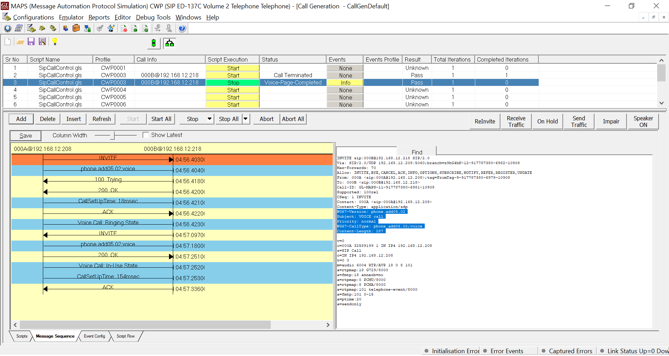Click the double yellow telephones icon
The image size is (669, 356).
(x=53, y=29)
